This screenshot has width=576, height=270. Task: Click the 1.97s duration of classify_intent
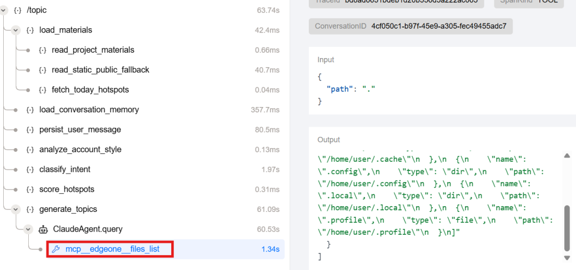tap(270, 169)
